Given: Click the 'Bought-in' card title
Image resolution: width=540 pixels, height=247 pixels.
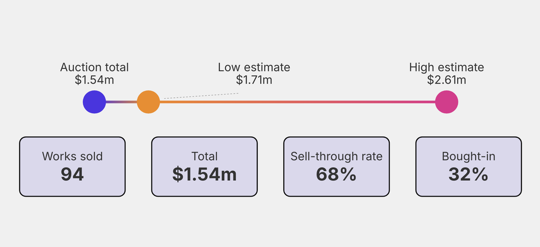Looking at the screenshot, I should coord(468,156).
